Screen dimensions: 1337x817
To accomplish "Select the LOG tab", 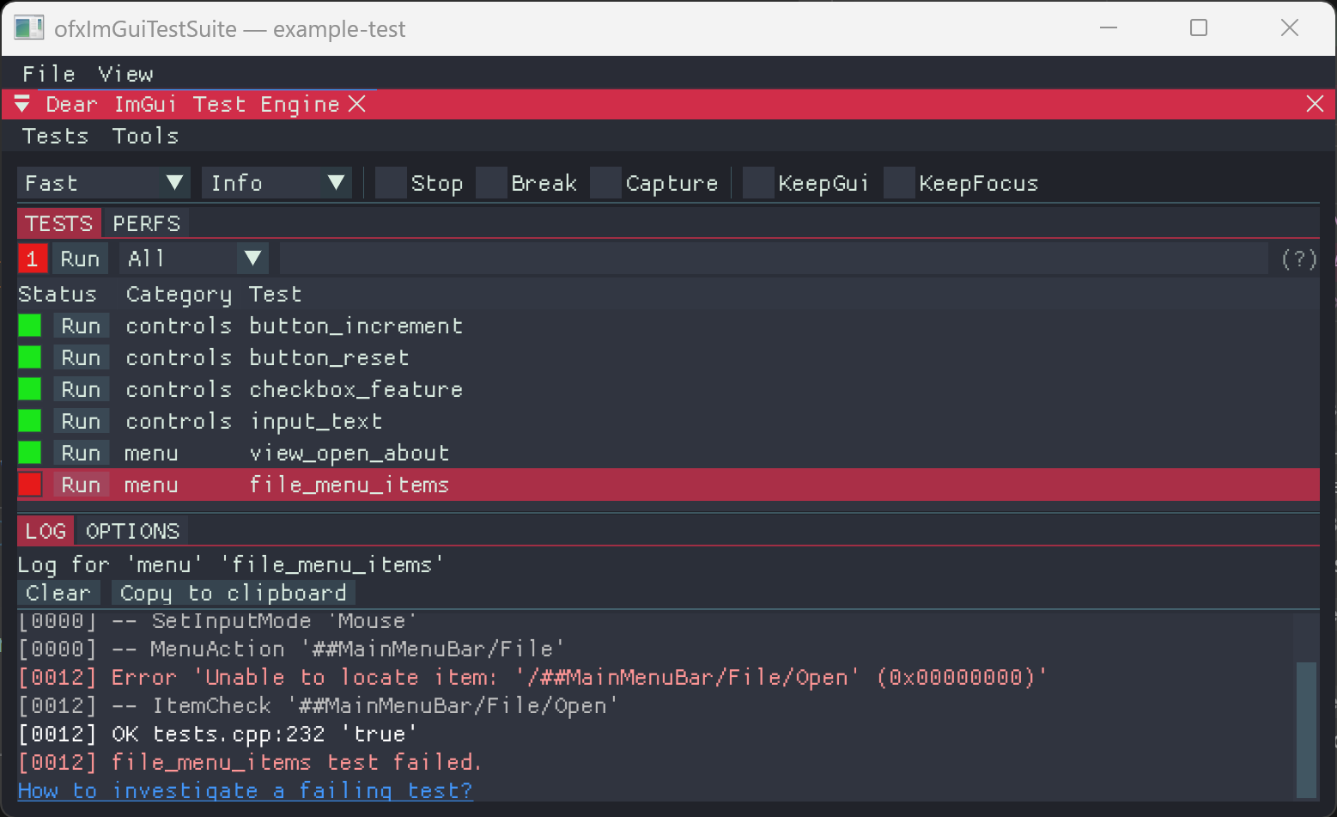I will coord(46,531).
